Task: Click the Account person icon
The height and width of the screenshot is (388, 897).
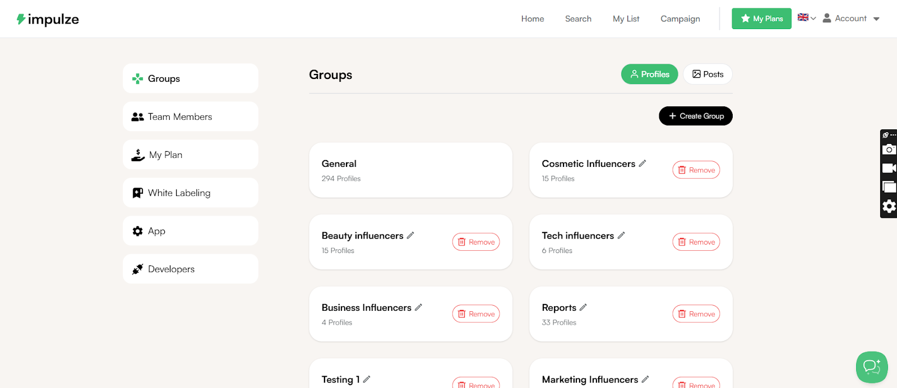Action: pos(827,18)
